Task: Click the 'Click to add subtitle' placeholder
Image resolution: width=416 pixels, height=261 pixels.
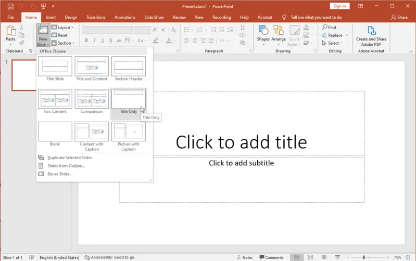Action: [242, 180]
